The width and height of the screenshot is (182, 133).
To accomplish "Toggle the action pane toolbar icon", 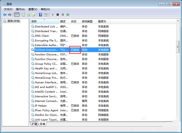I will (46, 15).
